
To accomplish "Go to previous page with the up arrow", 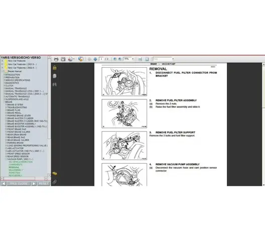I will tap(89, 59).
